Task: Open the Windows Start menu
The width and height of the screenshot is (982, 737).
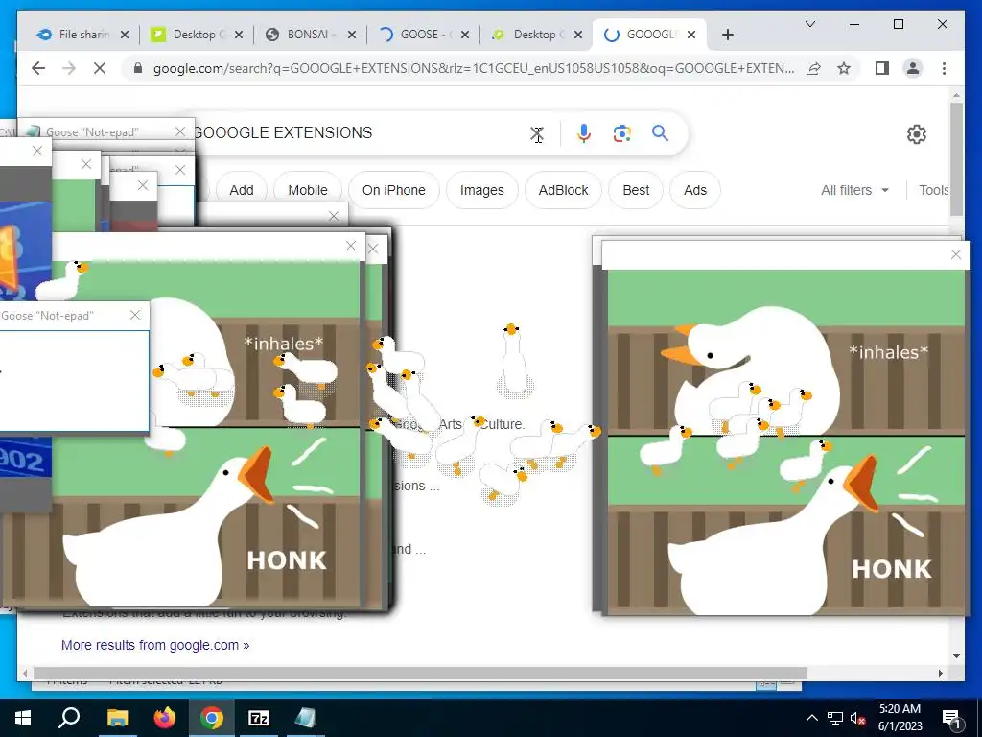Action: click(23, 718)
